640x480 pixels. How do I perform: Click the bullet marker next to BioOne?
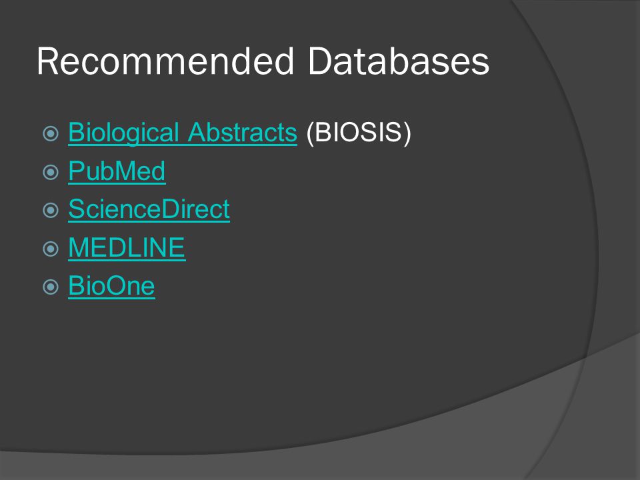point(51,287)
